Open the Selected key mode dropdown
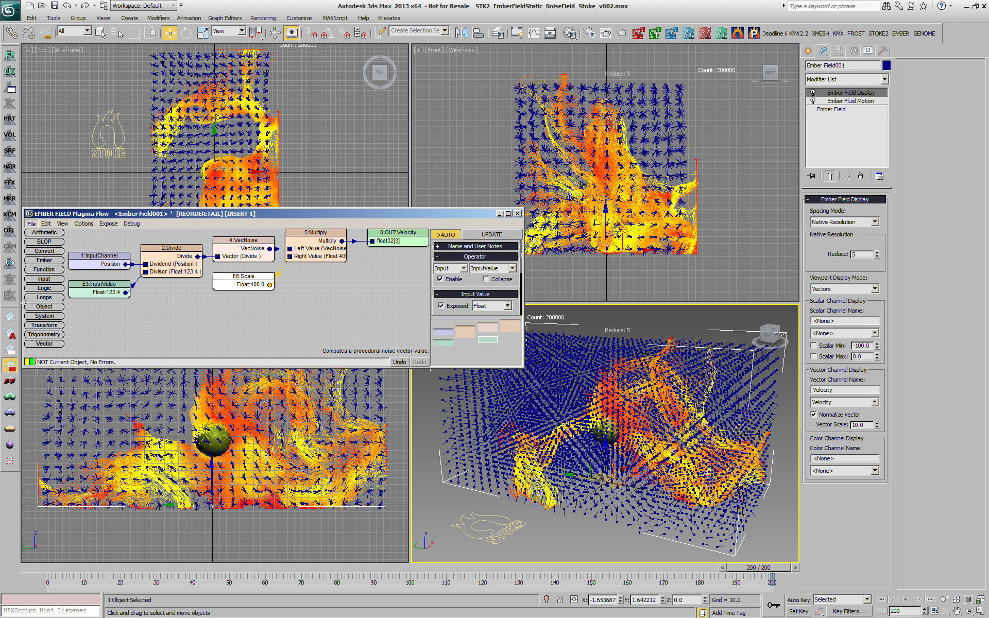The image size is (989, 618). pyautogui.click(x=842, y=599)
